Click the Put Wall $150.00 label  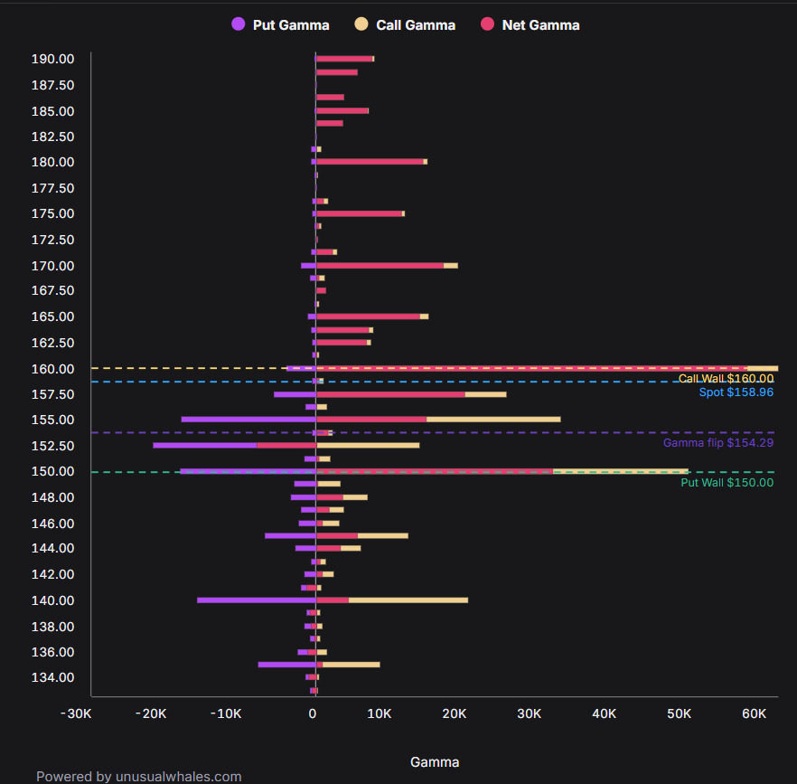[x=727, y=483]
